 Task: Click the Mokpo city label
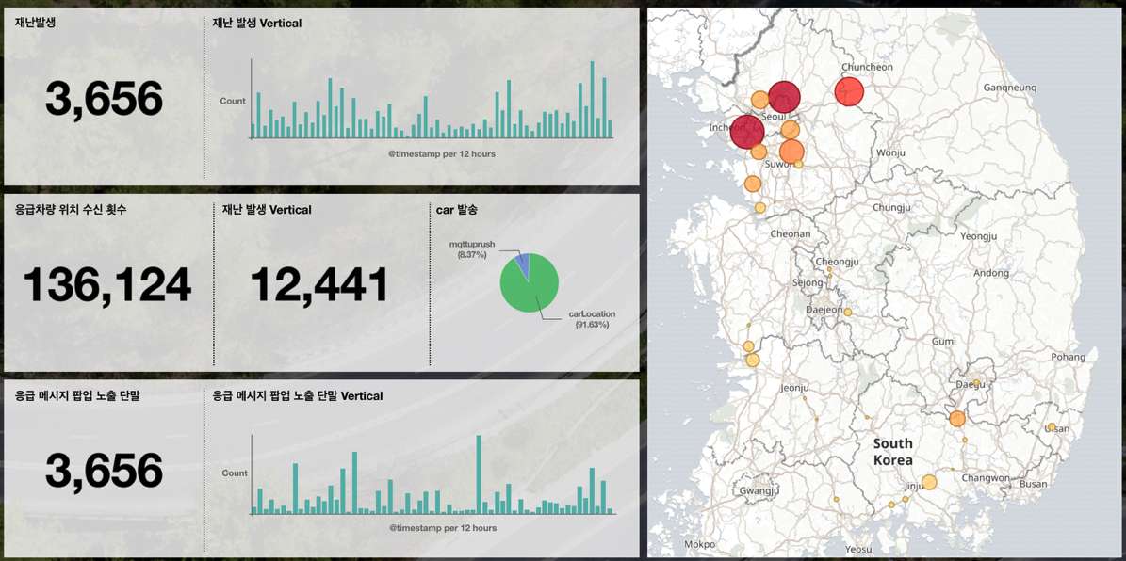click(x=700, y=544)
